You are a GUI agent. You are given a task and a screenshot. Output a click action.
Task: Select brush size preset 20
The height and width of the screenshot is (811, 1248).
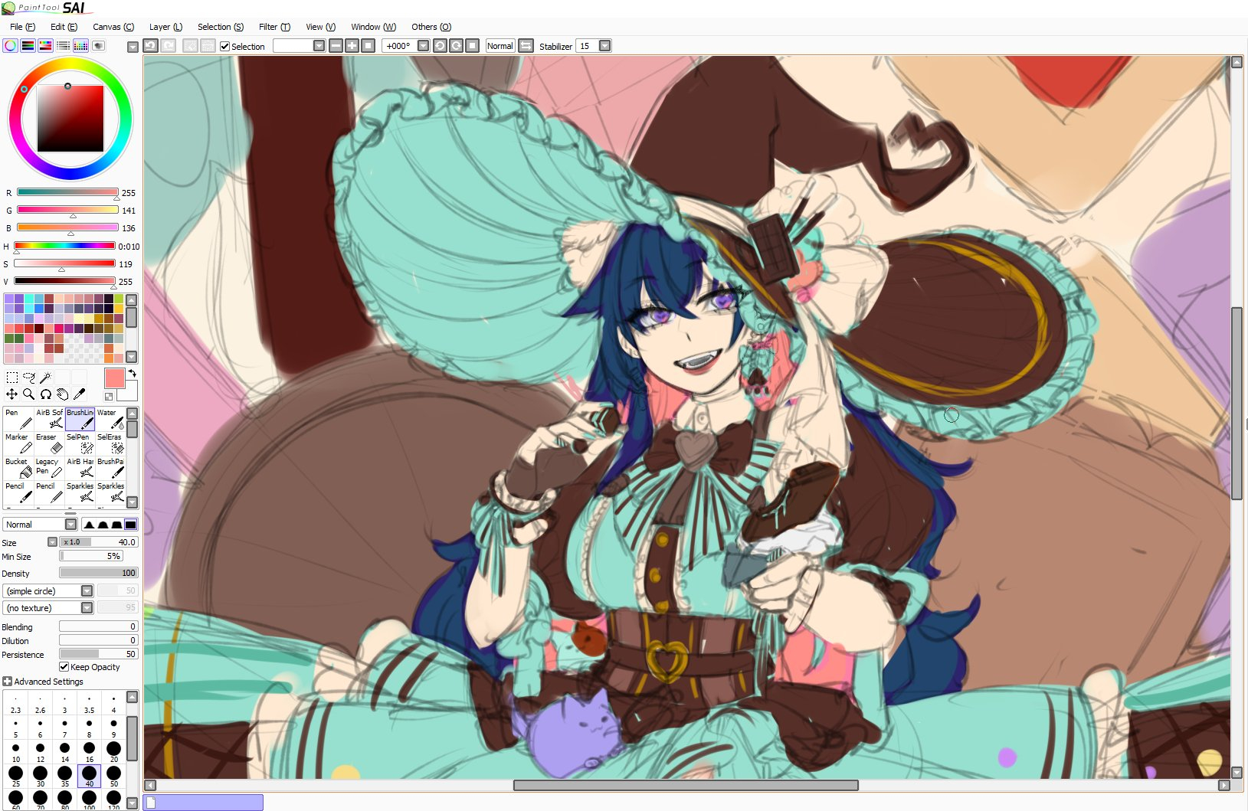pyautogui.click(x=113, y=750)
